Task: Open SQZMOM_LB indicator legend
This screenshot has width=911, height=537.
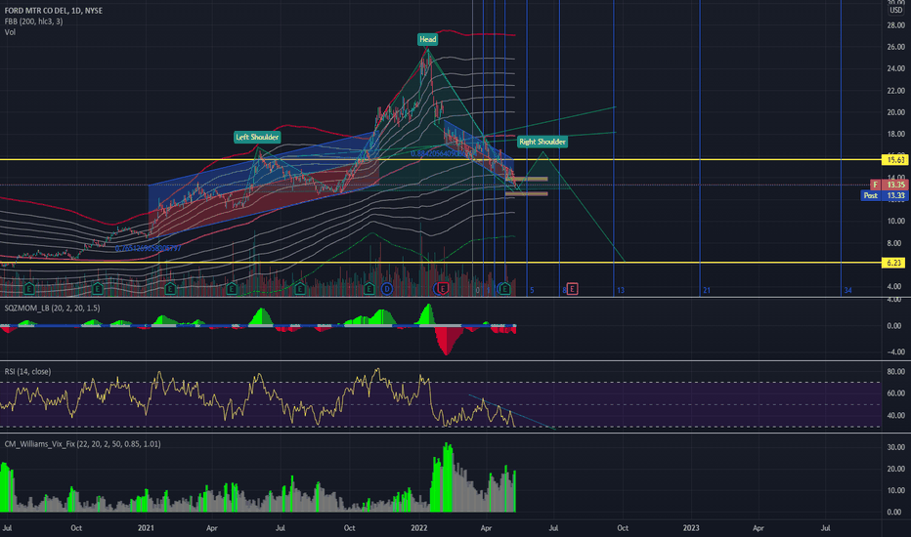Action: coord(52,308)
